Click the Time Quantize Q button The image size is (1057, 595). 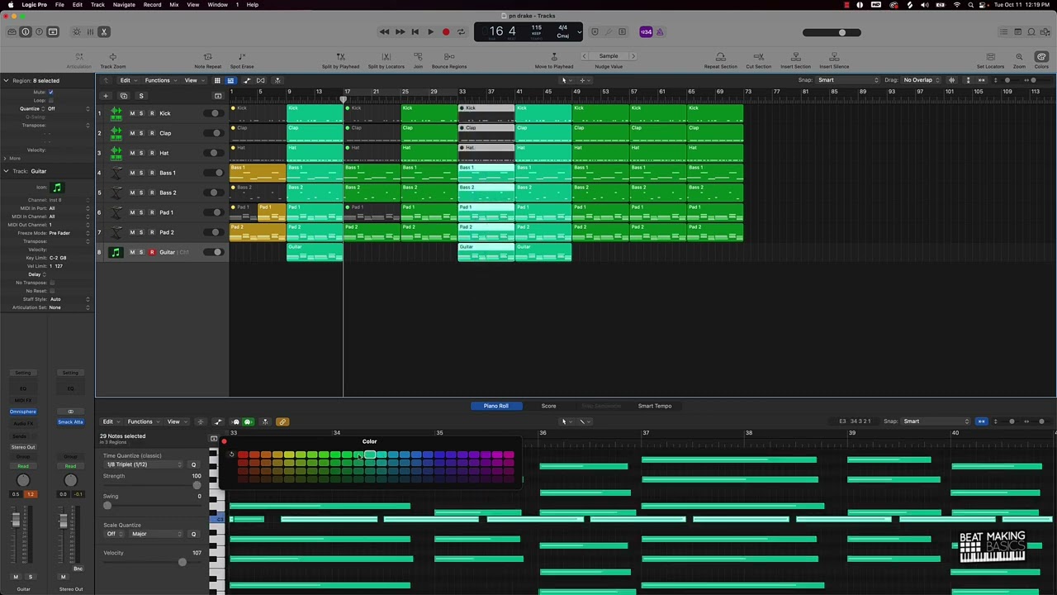[x=194, y=464]
